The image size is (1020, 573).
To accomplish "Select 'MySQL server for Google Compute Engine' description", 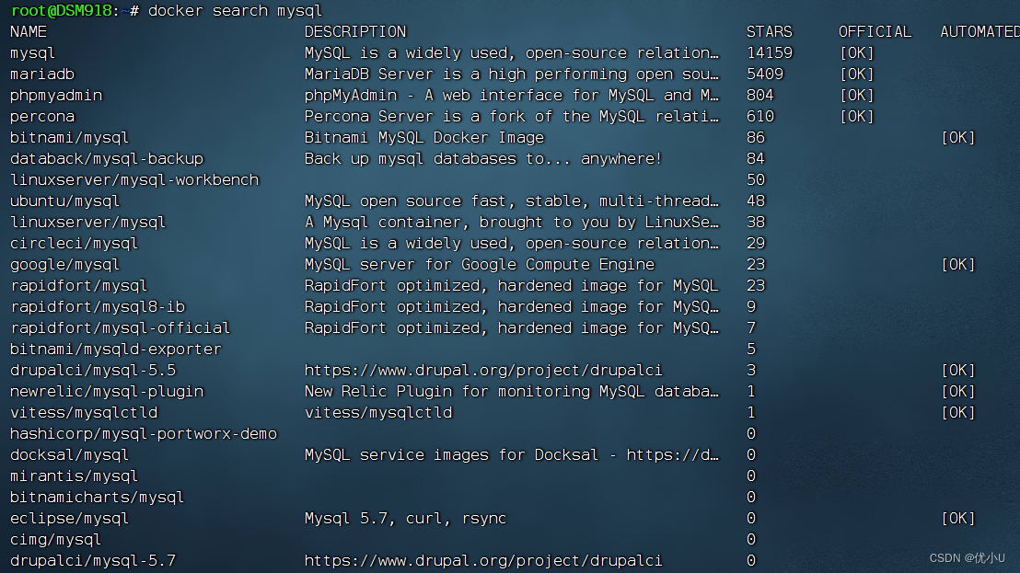I will click(480, 265).
